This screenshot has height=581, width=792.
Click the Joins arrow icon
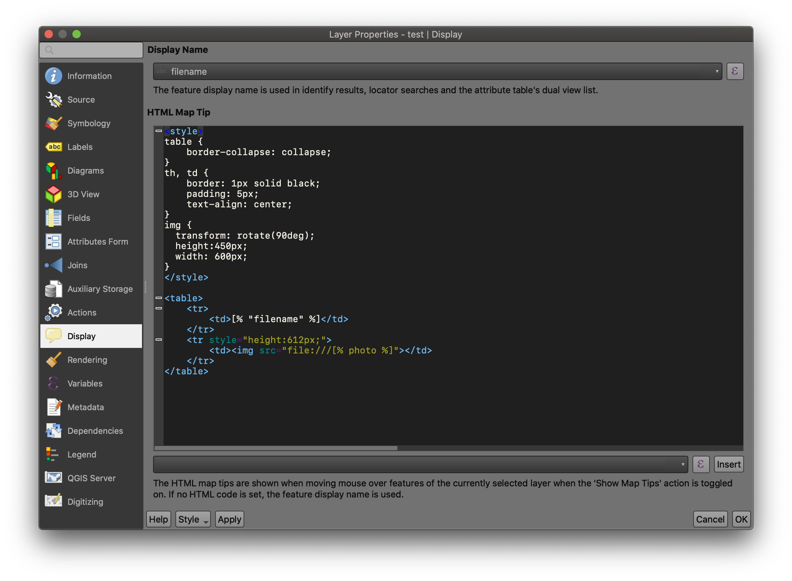pyautogui.click(x=54, y=265)
